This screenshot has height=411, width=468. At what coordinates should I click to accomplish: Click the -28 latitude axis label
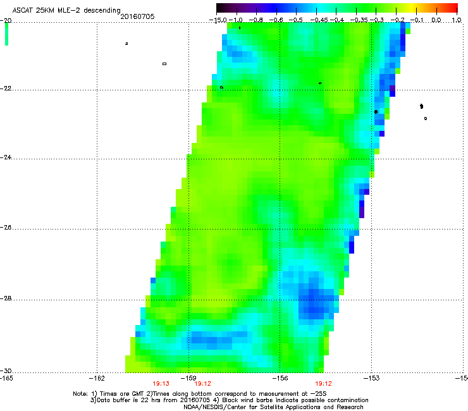pyautogui.click(x=6, y=298)
